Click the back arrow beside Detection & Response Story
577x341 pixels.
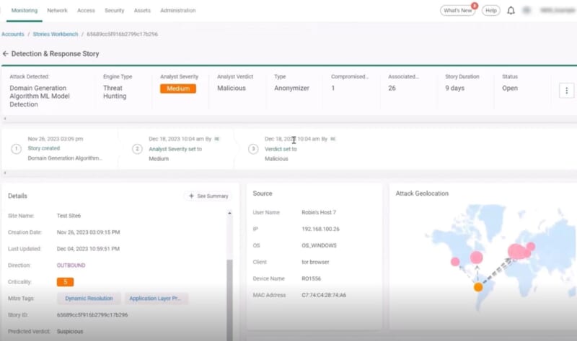point(6,54)
